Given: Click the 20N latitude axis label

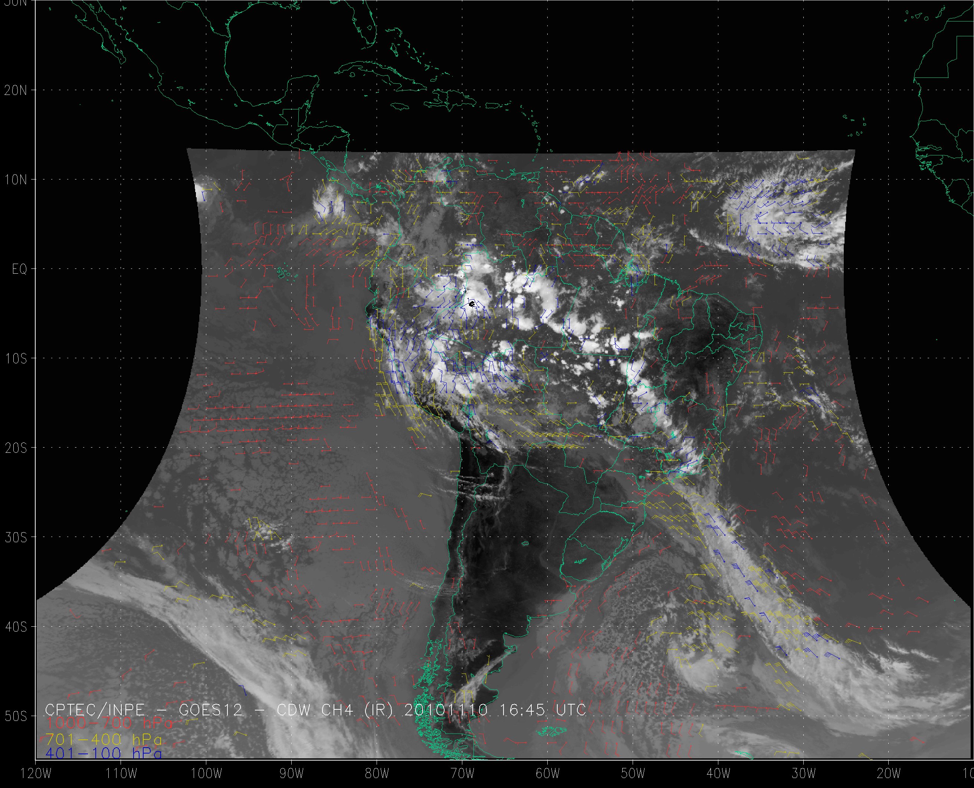Looking at the screenshot, I should coord(16,90).
